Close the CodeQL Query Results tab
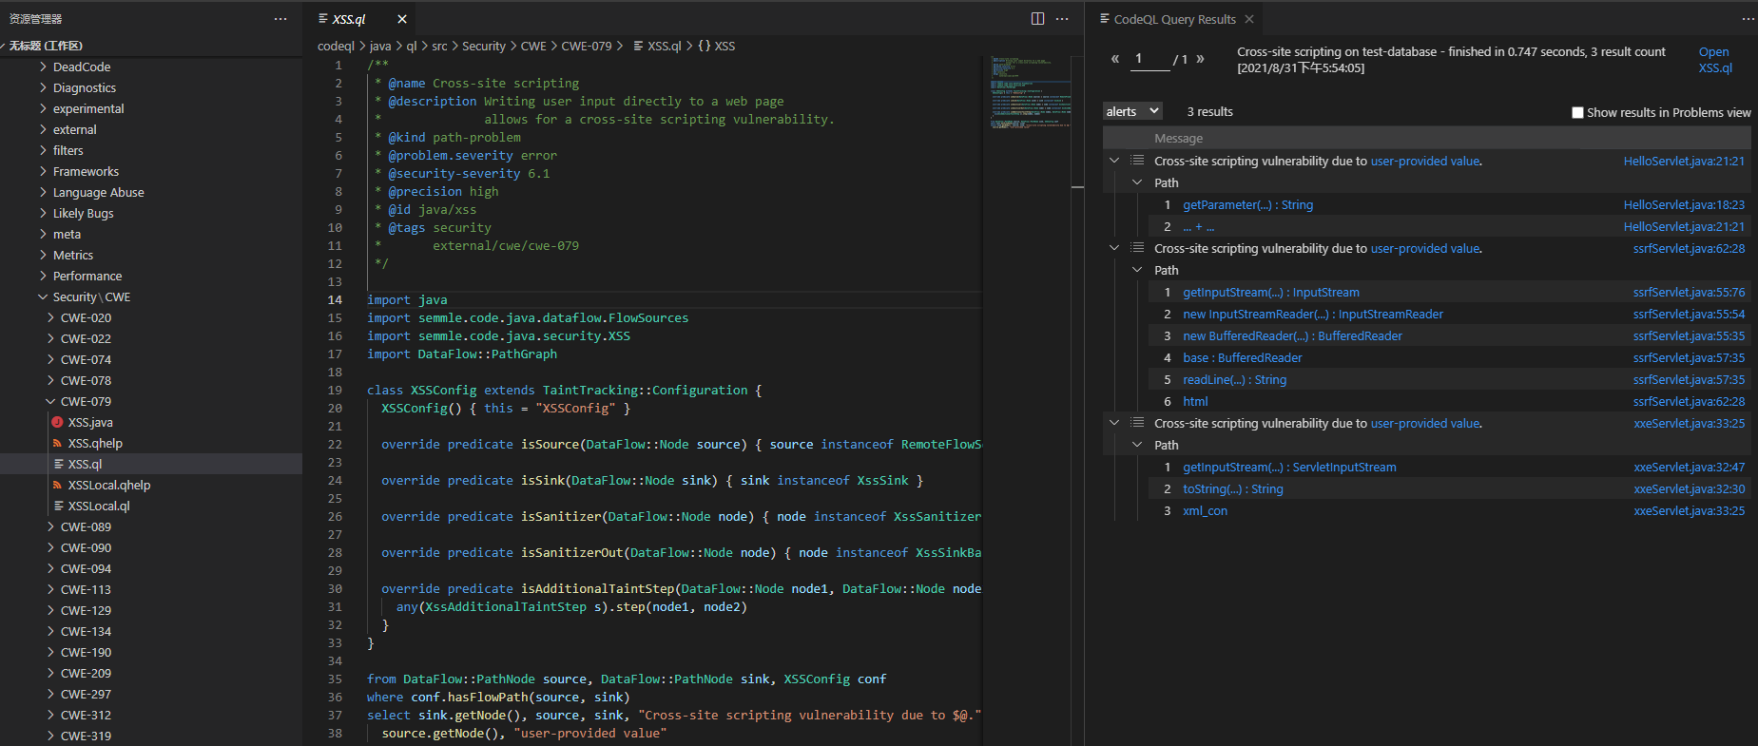The height and width of the screenshot is (746, 1758). coord(1249,19)
